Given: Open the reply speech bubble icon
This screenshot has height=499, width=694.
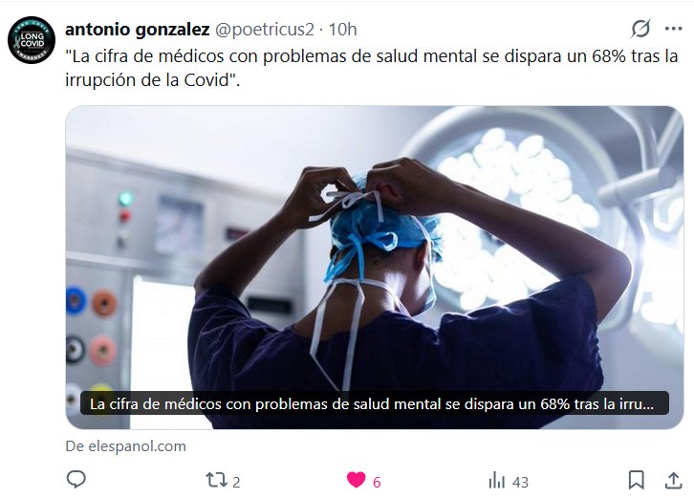Looking at the screenshot, I should pyautogui.click(x=76, y=480).
